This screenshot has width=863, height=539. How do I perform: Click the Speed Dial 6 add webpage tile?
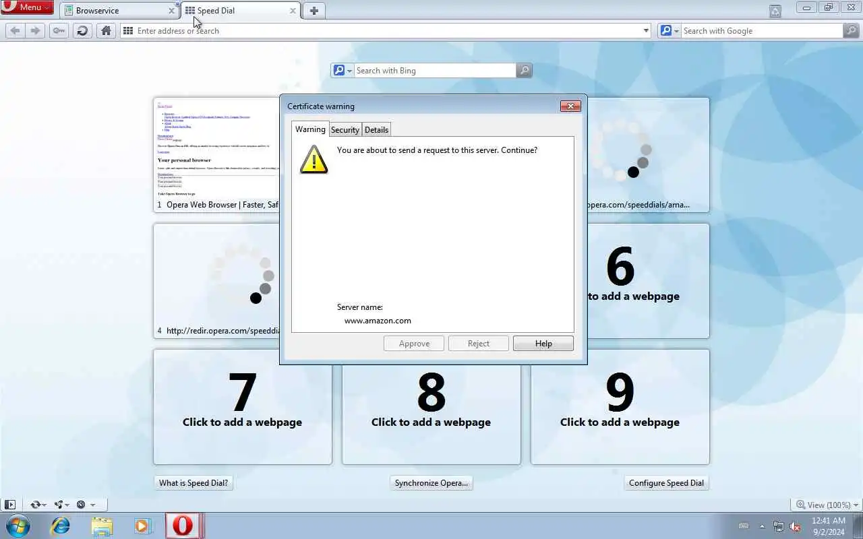point(648,280)
